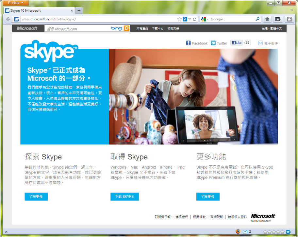Open the 技術支援 menu item
Image resolution: width=298 pixels, height=237 pixels.
[x=173, y=28]
